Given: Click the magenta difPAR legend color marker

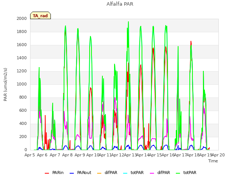Looking at the screenshot, I should [x=152, y=173].
